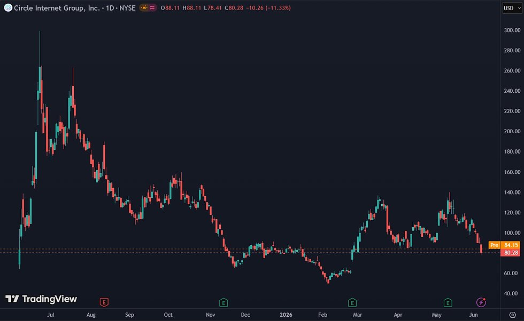524x321 pixels.
Task: Click the 120.00 price axis label
Action: 512,213
